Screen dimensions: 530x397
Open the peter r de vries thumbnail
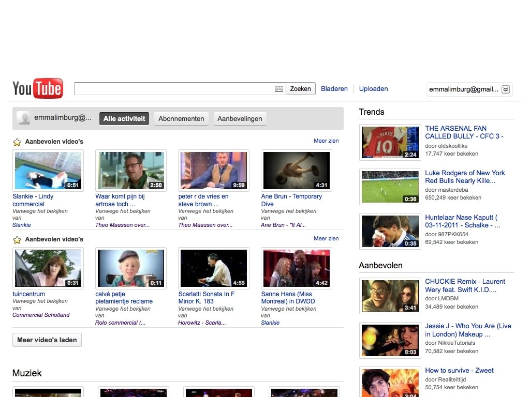coord(214,171)
